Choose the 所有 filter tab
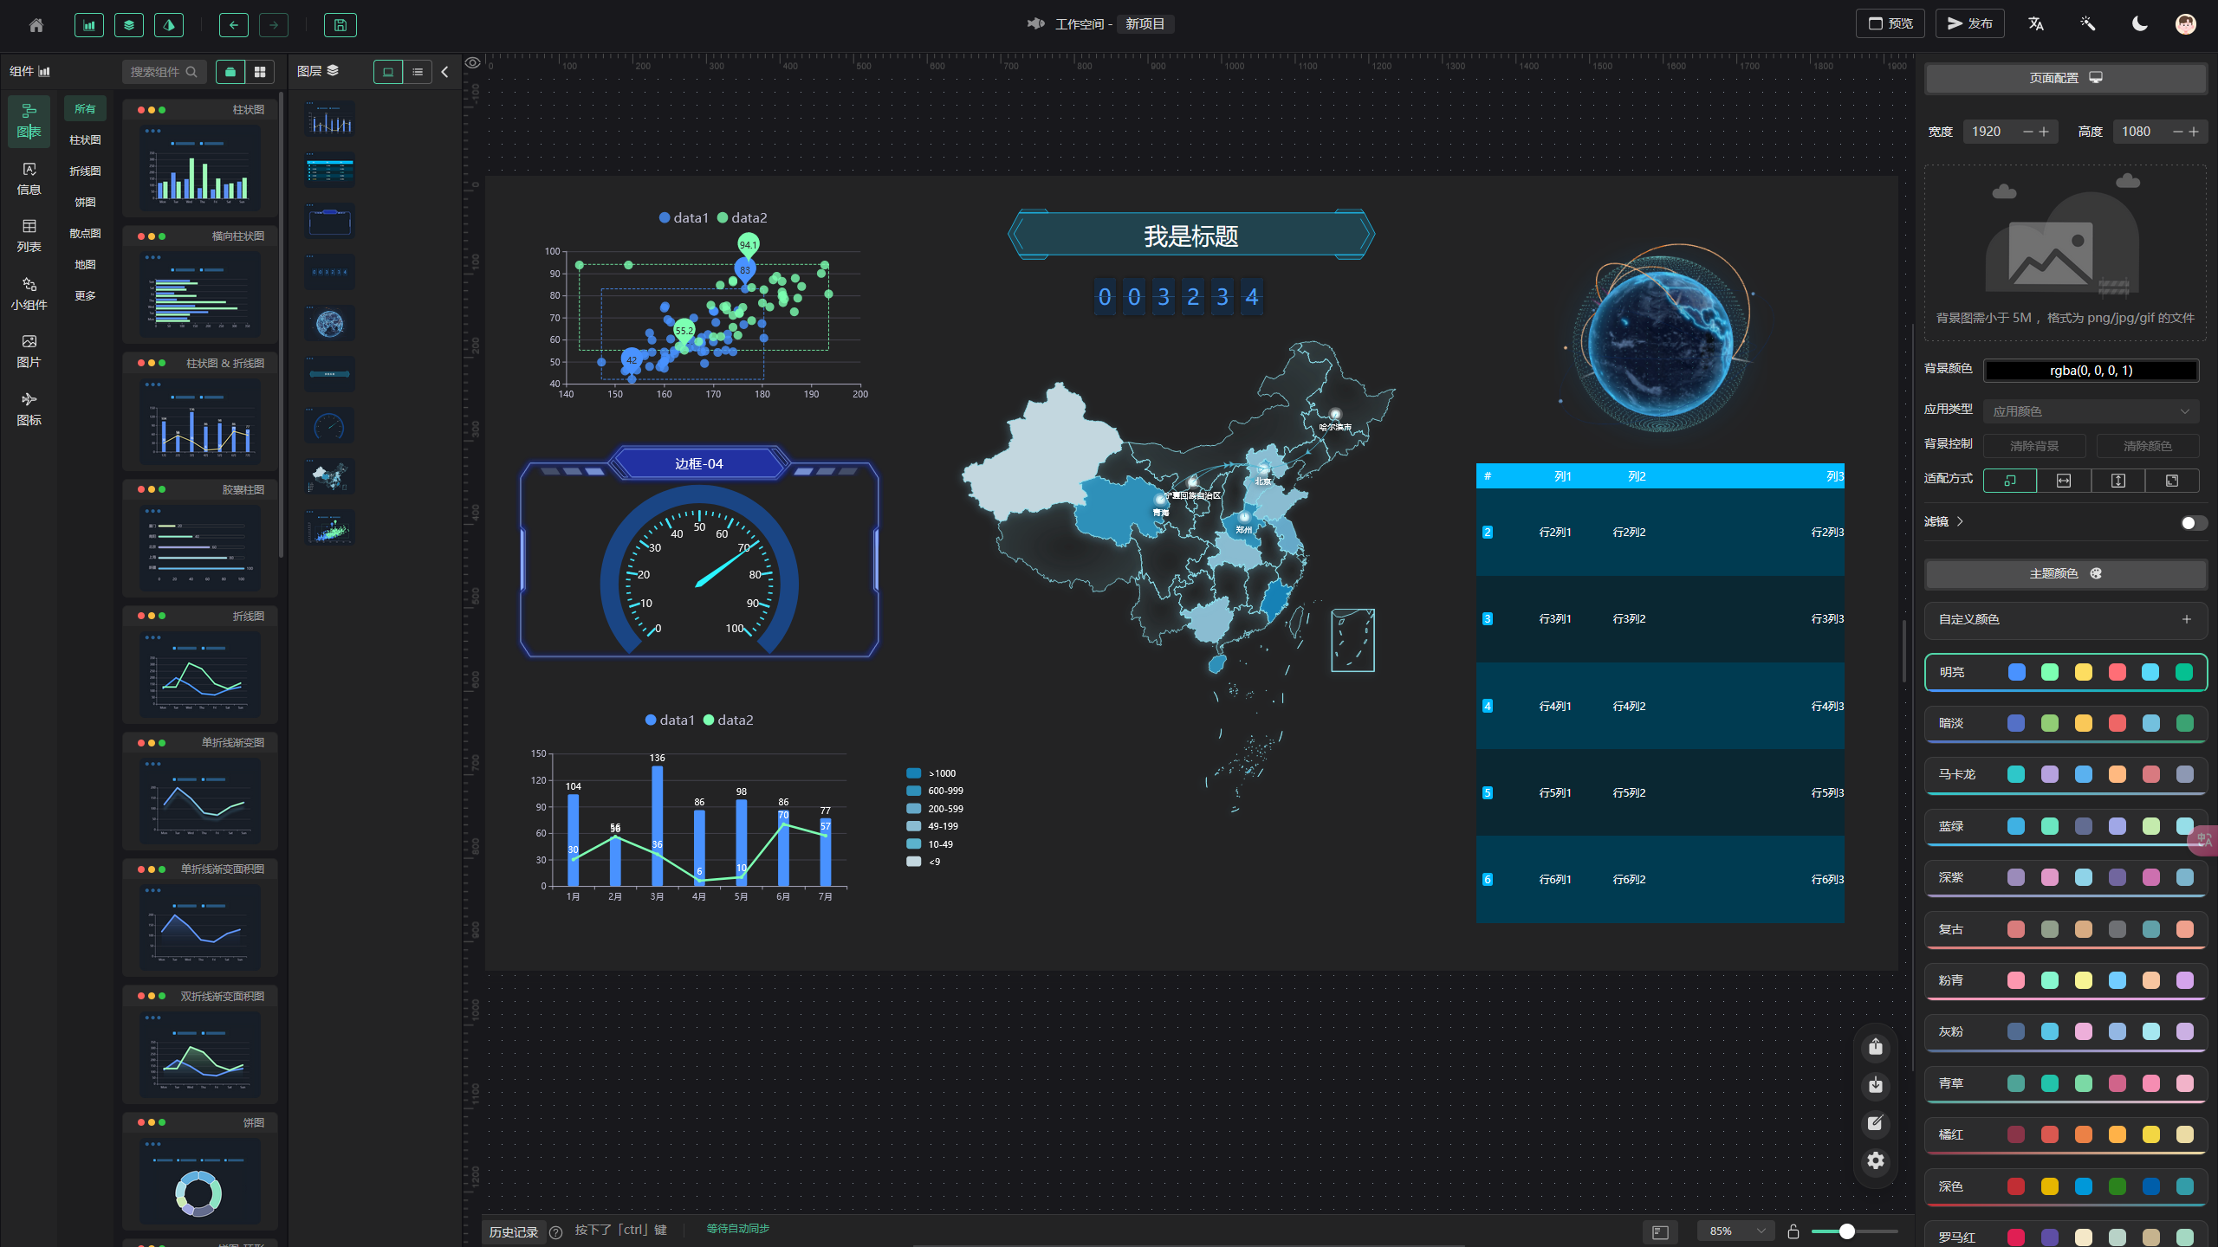The image size is (2218, 1247). [x=85, y=108]
